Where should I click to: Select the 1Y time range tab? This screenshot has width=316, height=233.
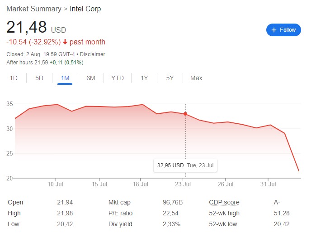144,78
